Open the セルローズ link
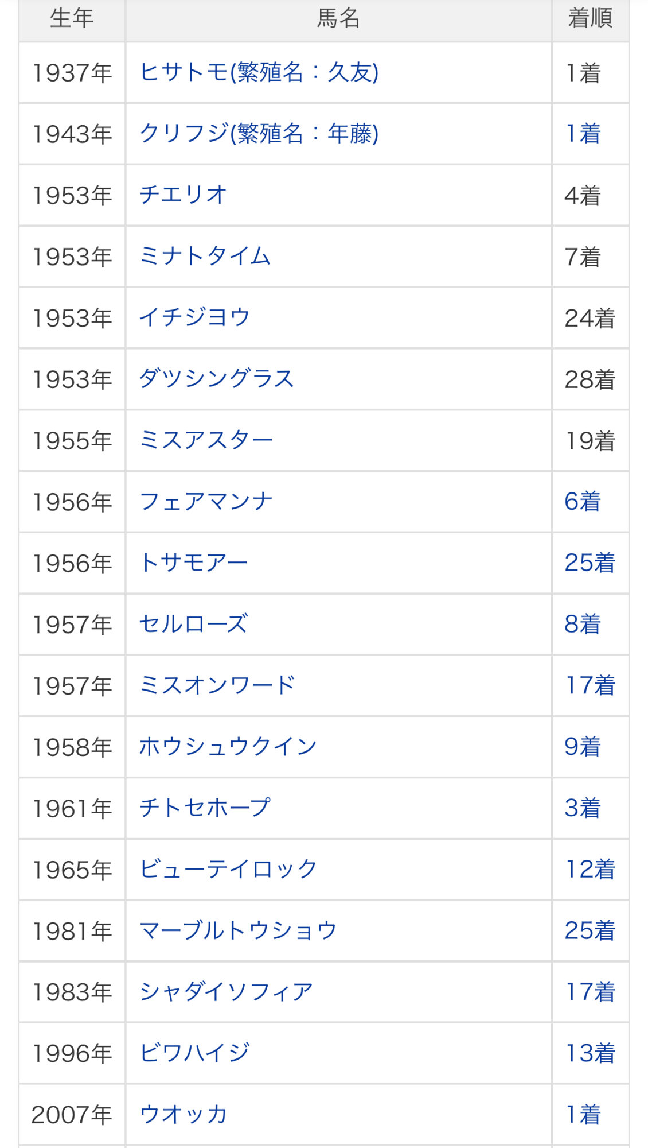 194,624
